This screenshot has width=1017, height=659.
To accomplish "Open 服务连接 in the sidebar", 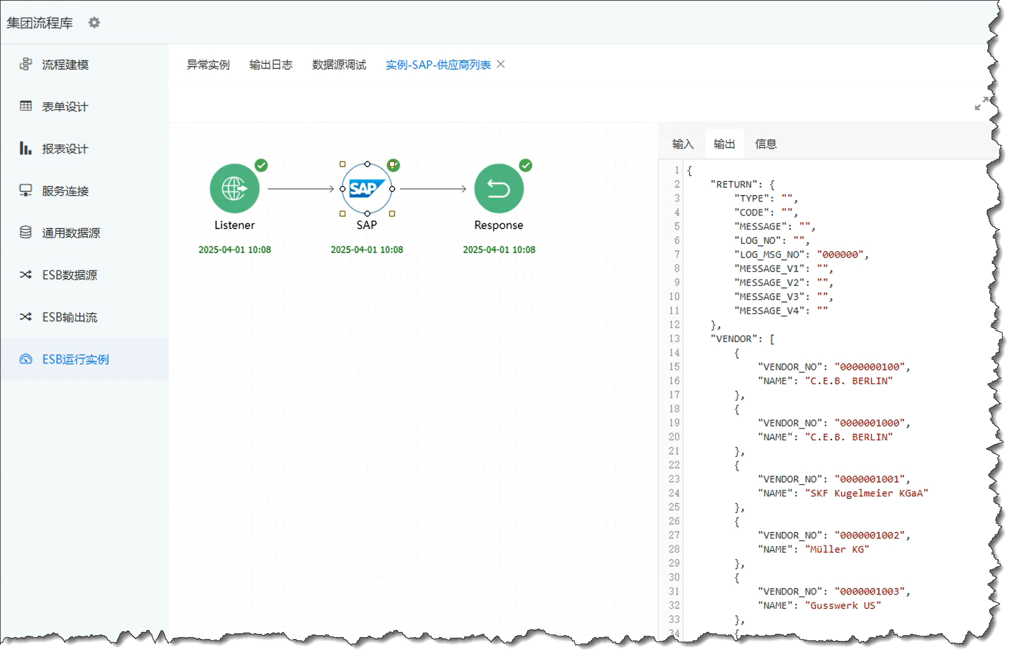I will tap(65, 191).
